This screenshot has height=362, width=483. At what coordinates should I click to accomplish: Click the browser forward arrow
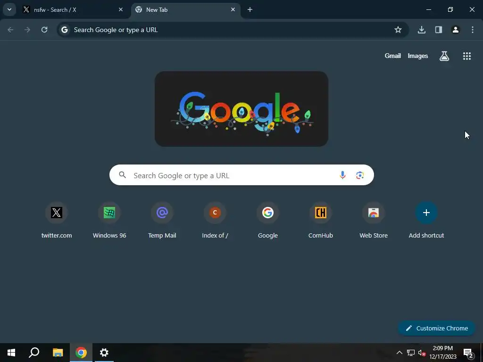pos(27,30)
